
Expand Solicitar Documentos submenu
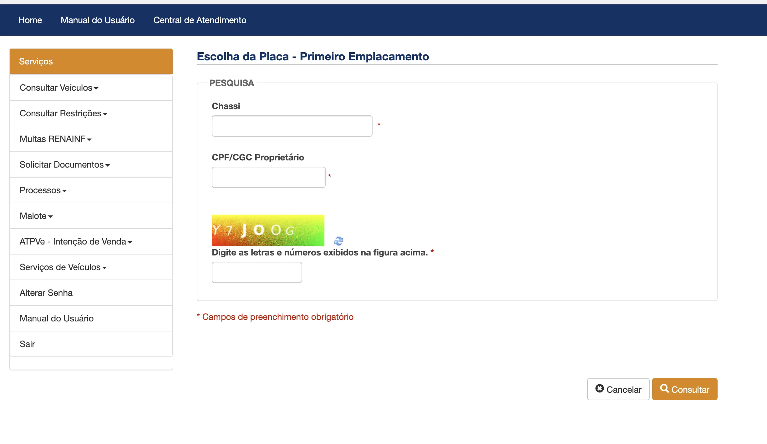point(65,165)
